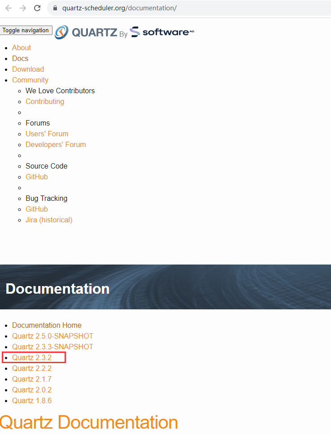Open Quartz 1.8.6 documentation
Viewport: 331px width, 434px height.
[x=32, y=400]
